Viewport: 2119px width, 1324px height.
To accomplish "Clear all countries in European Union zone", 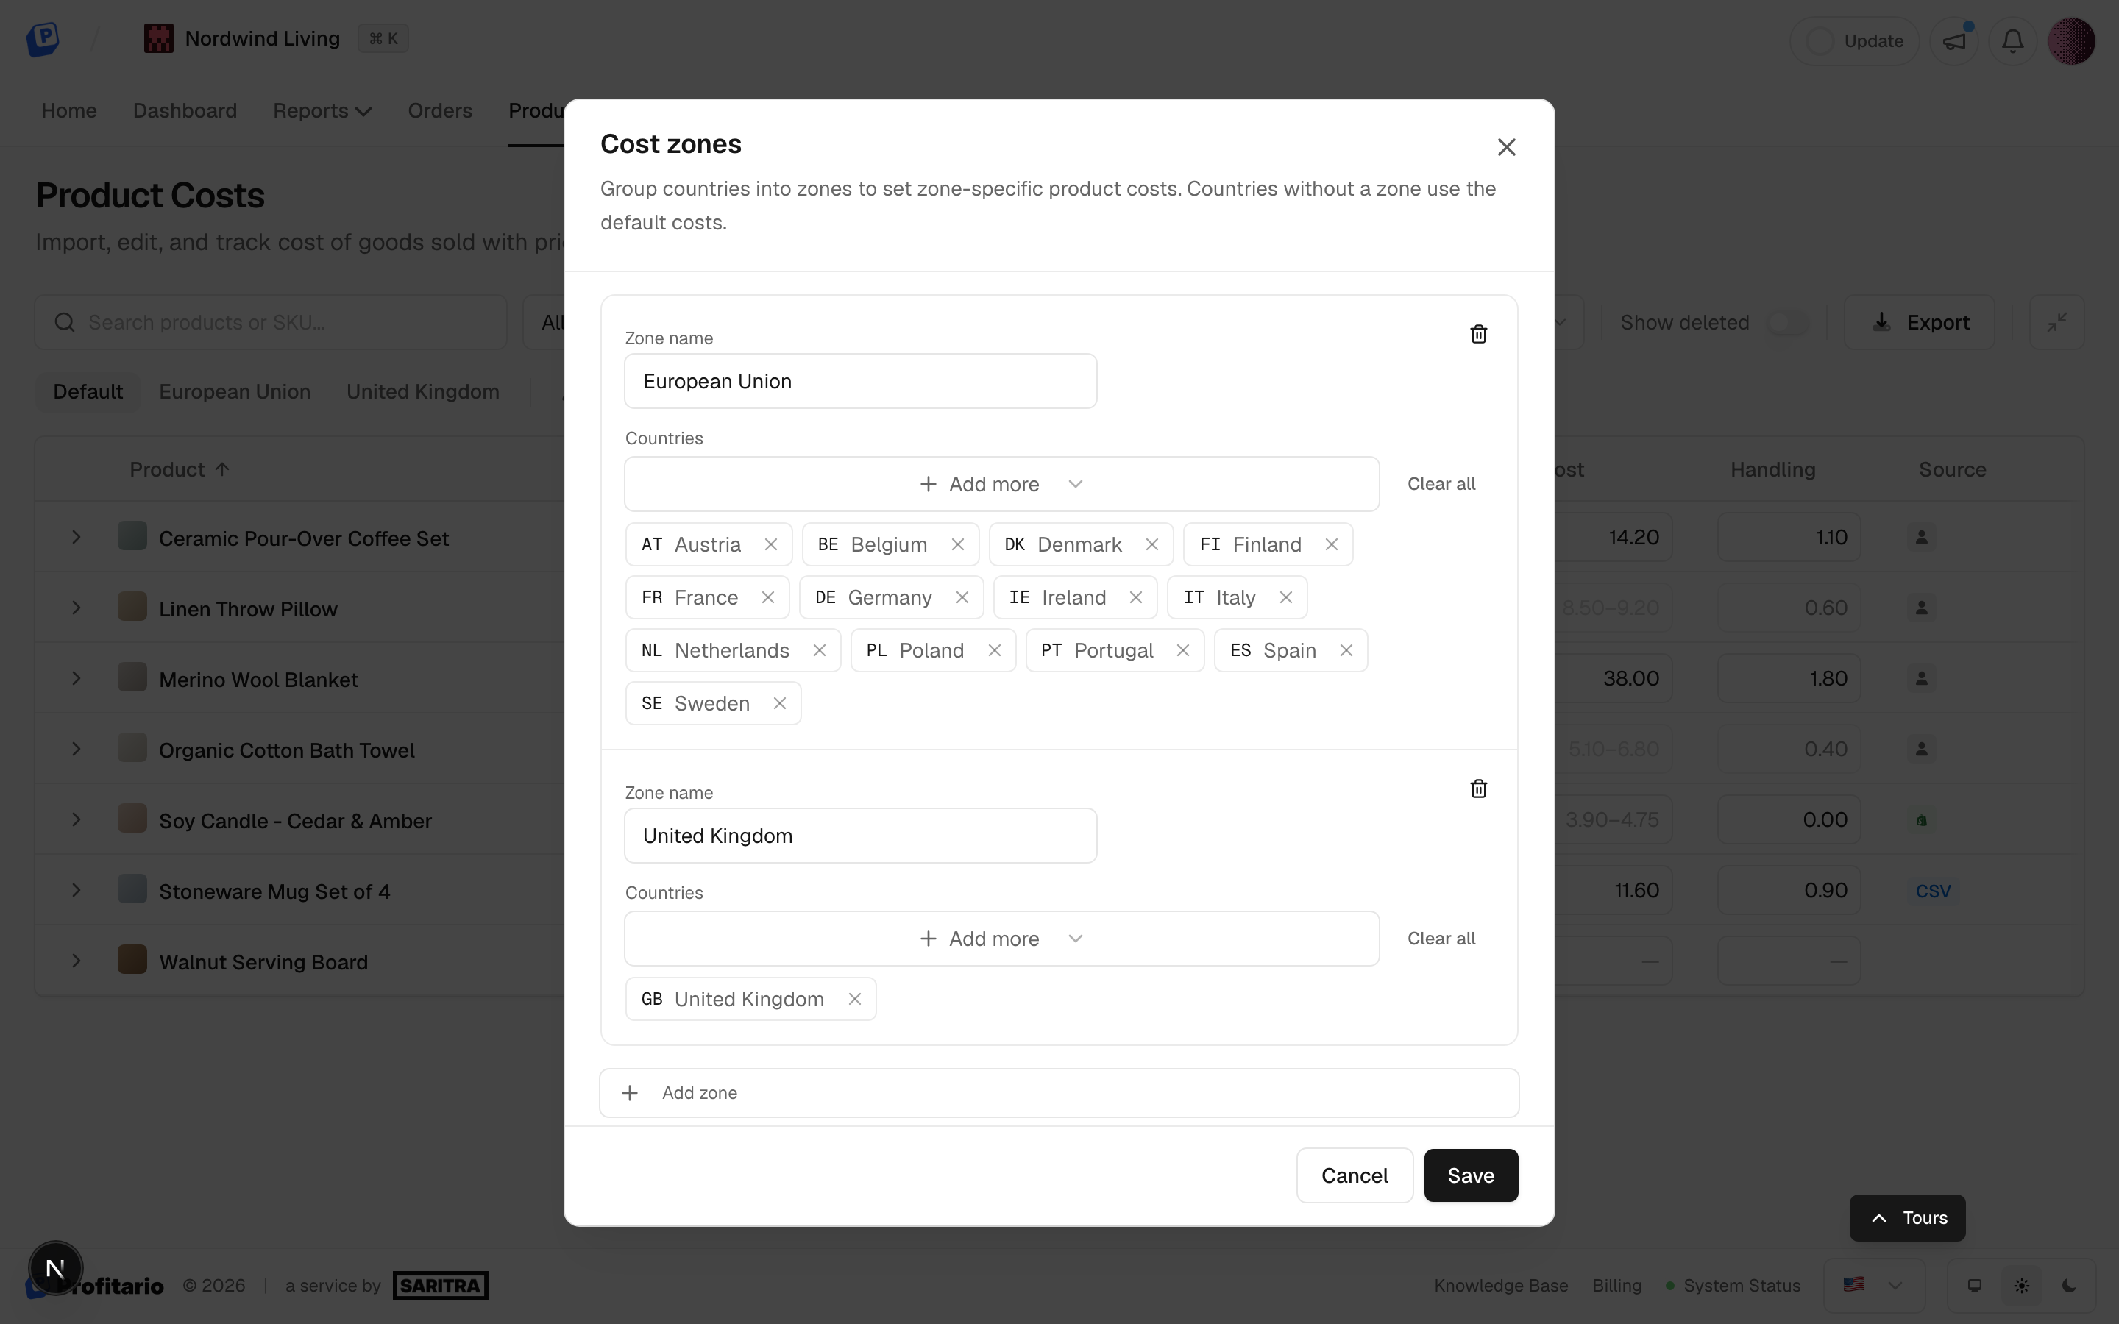I will [1441, 484].
